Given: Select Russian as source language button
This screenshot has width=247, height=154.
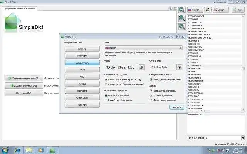Looking at the screenshot, I should 195,10.
